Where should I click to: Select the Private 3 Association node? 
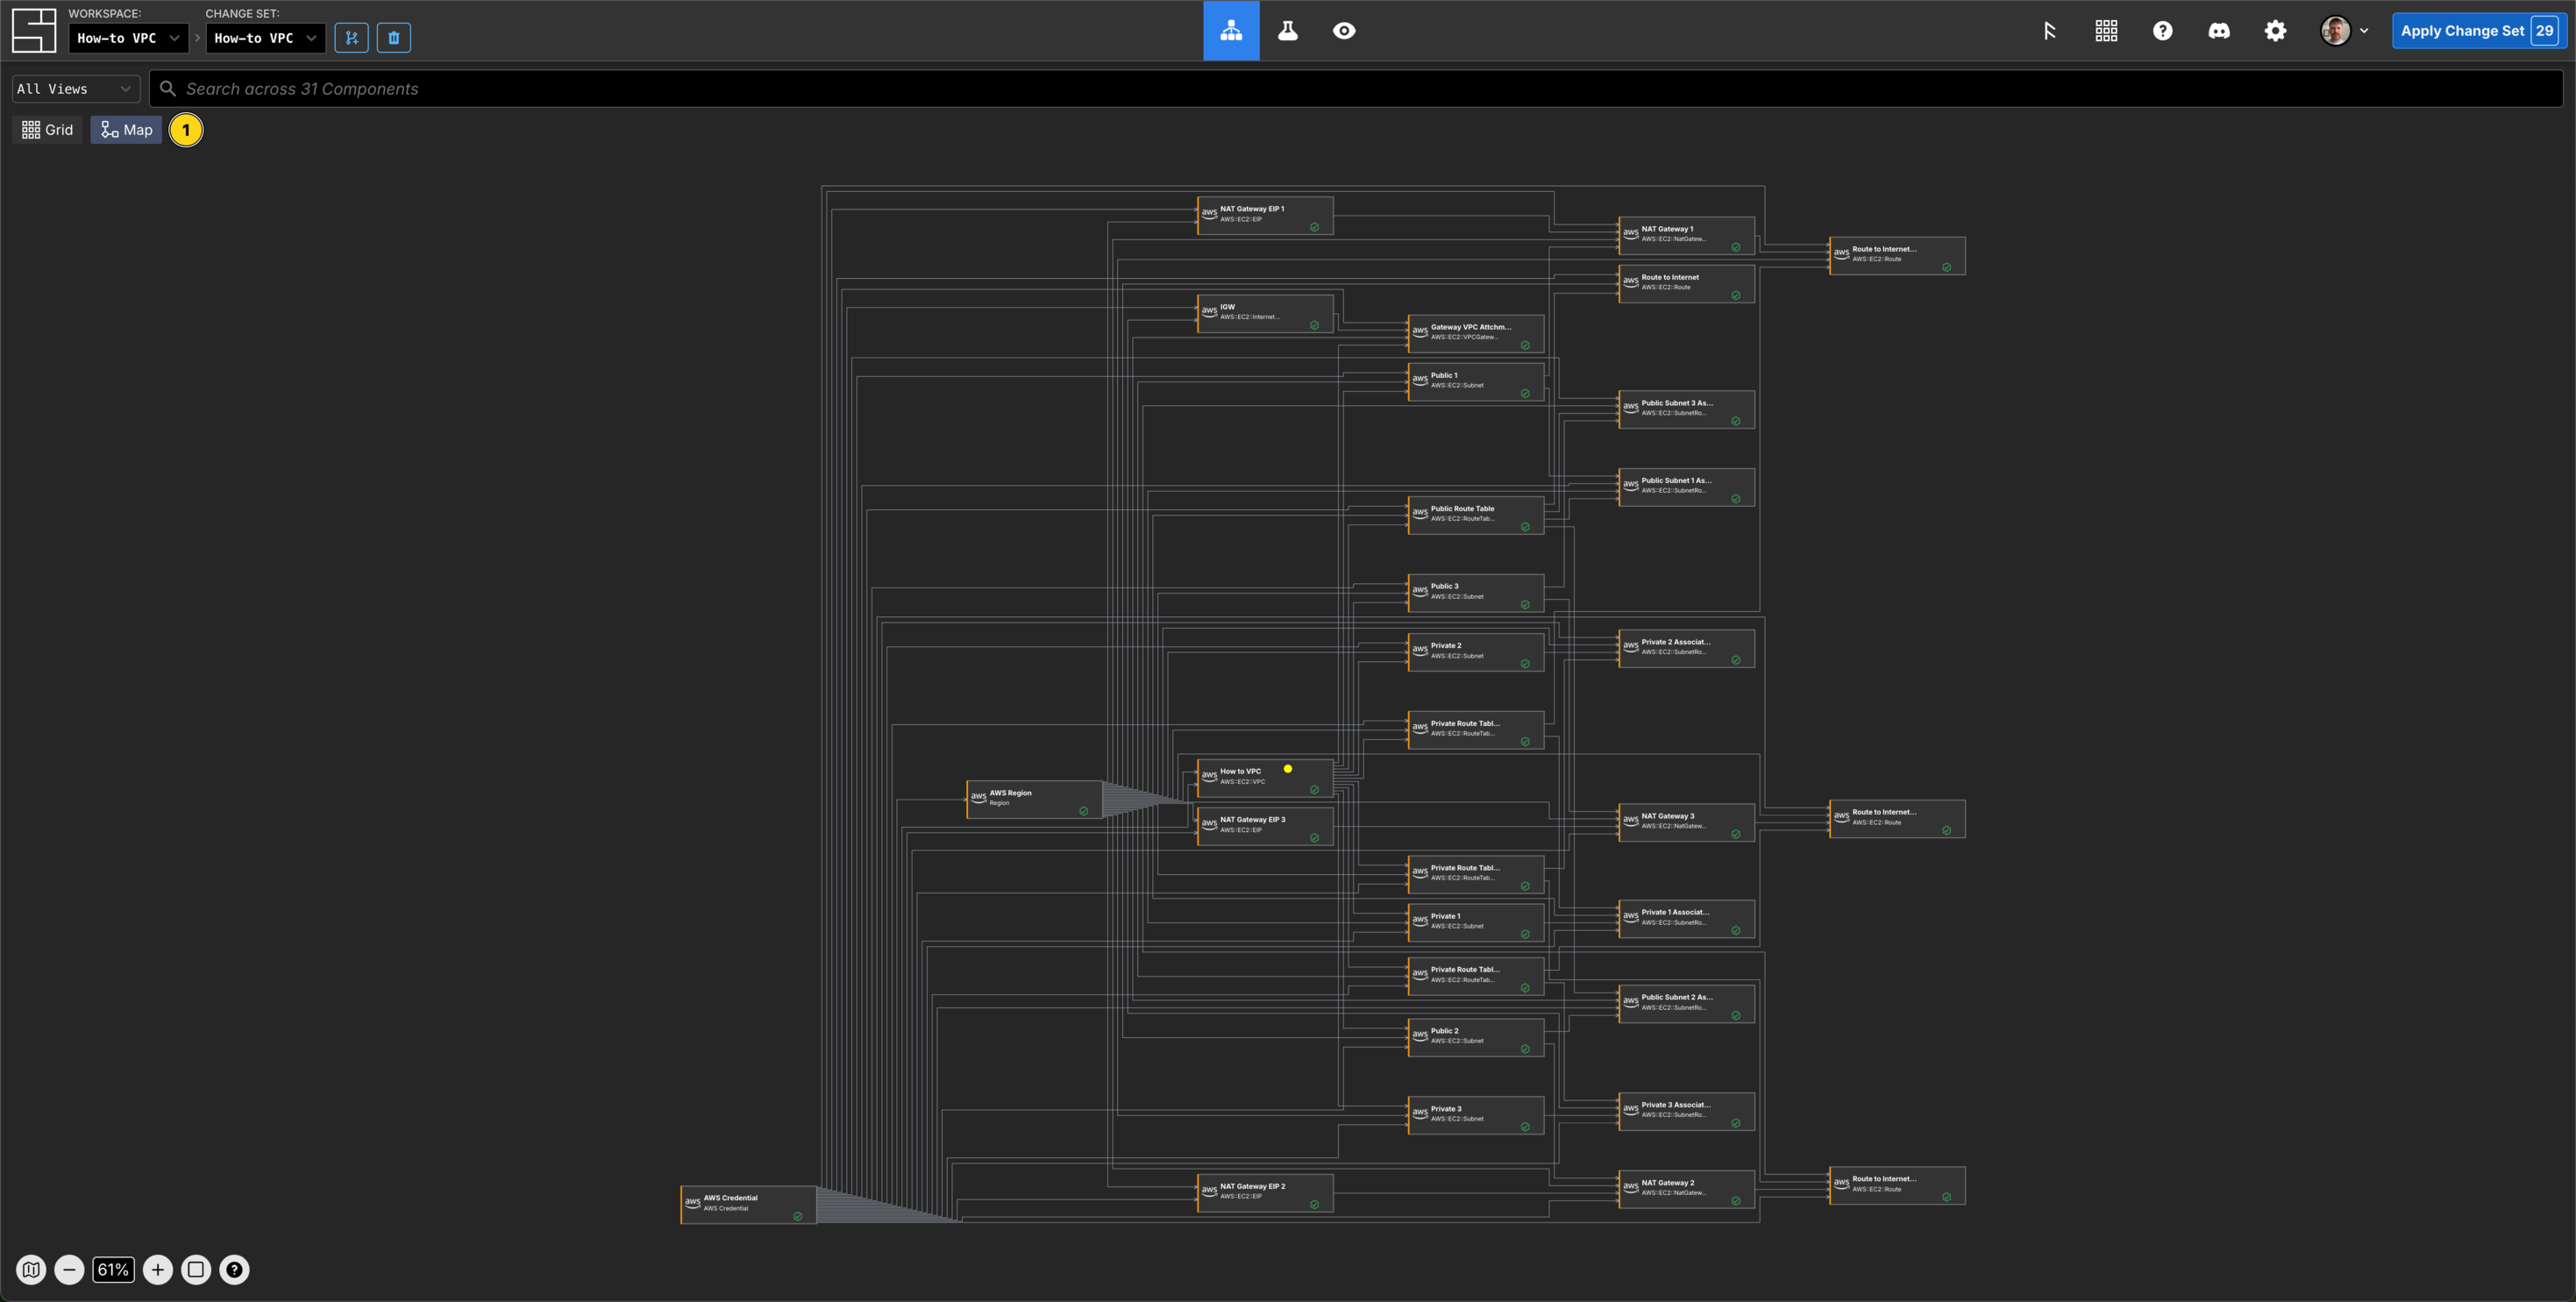pos(1686,1112)
